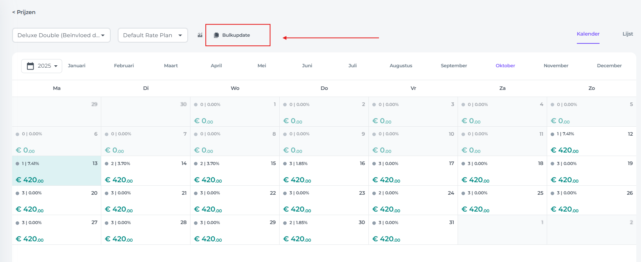
Task: Click the Bulkupdate copy icon
Action: tap(216, 35)
